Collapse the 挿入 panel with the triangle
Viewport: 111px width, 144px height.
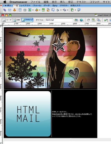click(6, 6)
